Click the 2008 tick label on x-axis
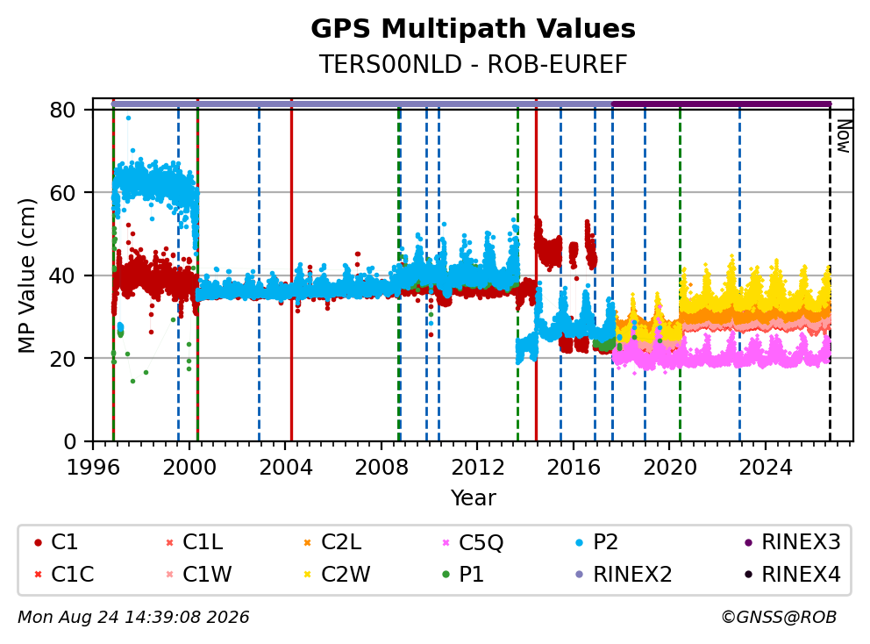The width and height of the screenshot is (870, 644). coord(382,468)
